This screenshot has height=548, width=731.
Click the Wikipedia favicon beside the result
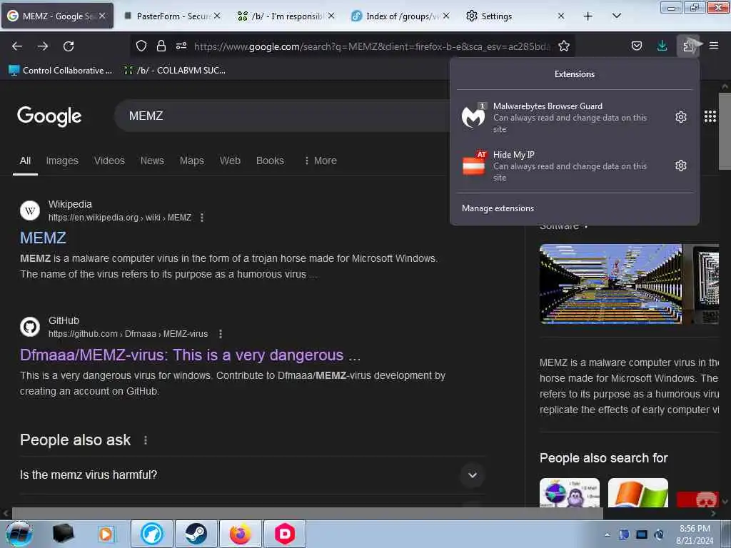pos(30,210)
